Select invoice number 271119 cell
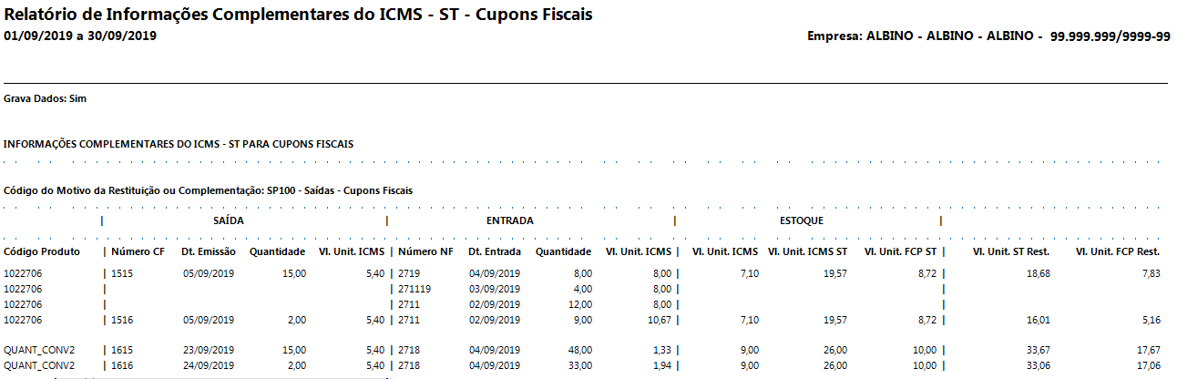This screenshot has width=1177, height=379. 415,289
